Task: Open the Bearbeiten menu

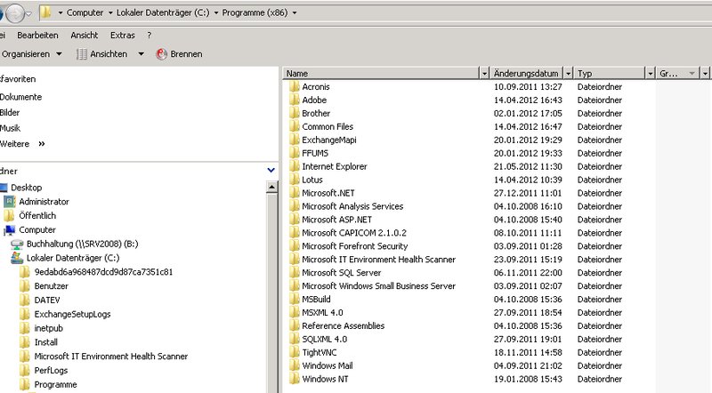Action: [x=37, y=35]
